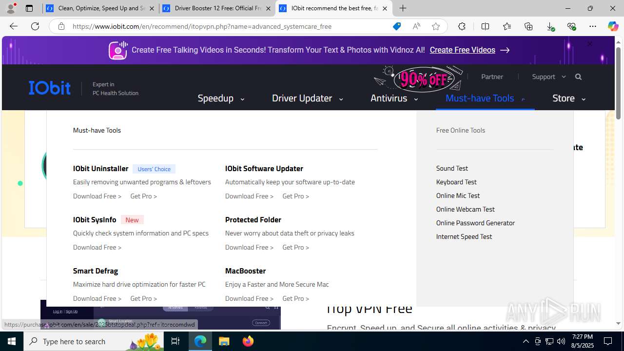This screenshot has width=624, height=351.
Task: Launch Copilot sidebar
Action: pos(613,26)
